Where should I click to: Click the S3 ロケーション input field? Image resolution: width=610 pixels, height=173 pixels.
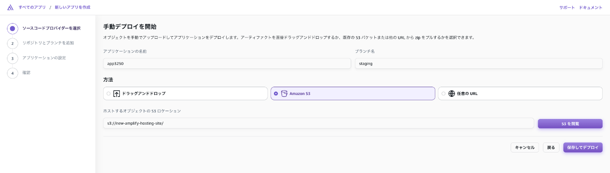click(319, 123)
